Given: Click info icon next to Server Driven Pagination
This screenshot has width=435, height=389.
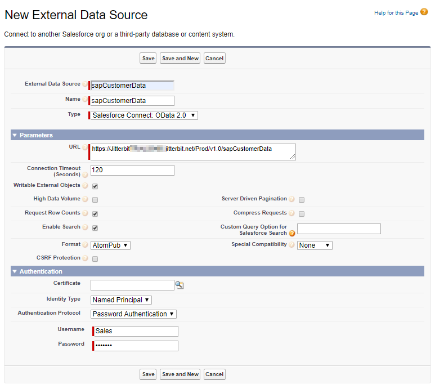Looking at the screenshot, I should 292,199.
